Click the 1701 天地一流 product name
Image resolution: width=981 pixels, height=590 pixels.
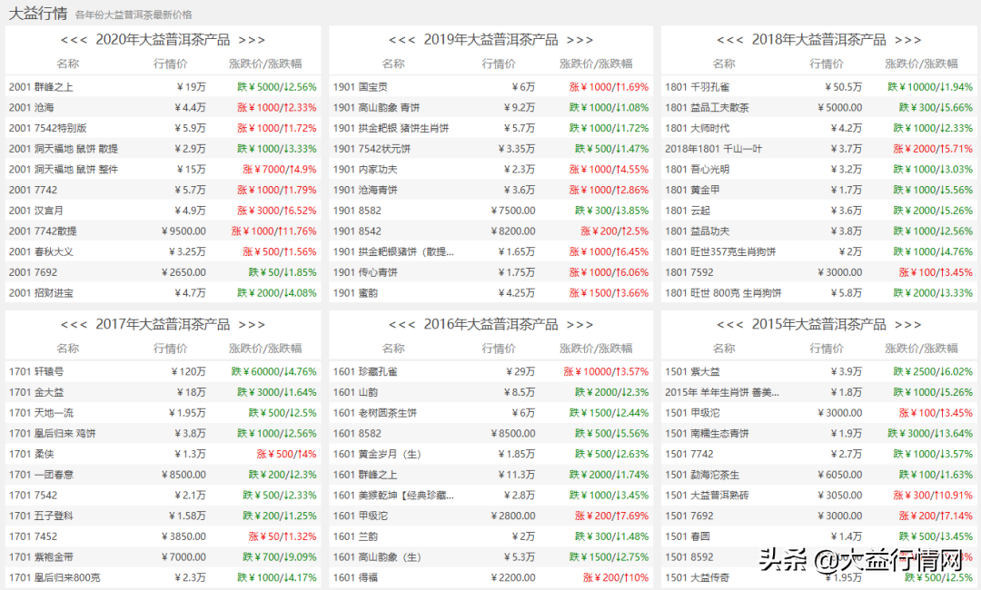[41, 412]
